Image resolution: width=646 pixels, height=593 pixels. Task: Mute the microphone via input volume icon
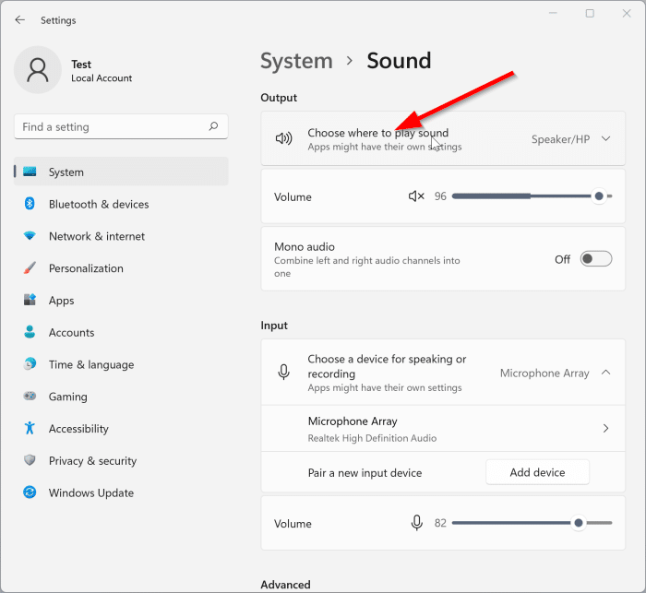pos(416,523)
